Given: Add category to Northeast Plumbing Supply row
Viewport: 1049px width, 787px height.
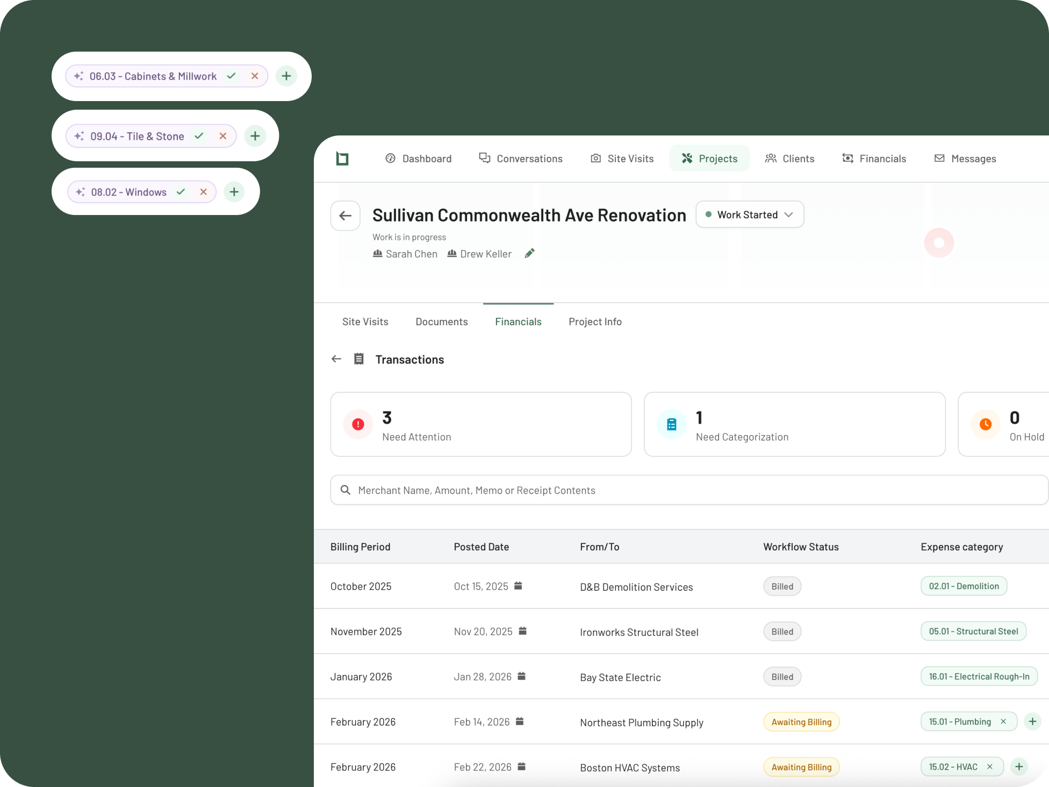Looking at the screenshot, I should click(1033, 721).
